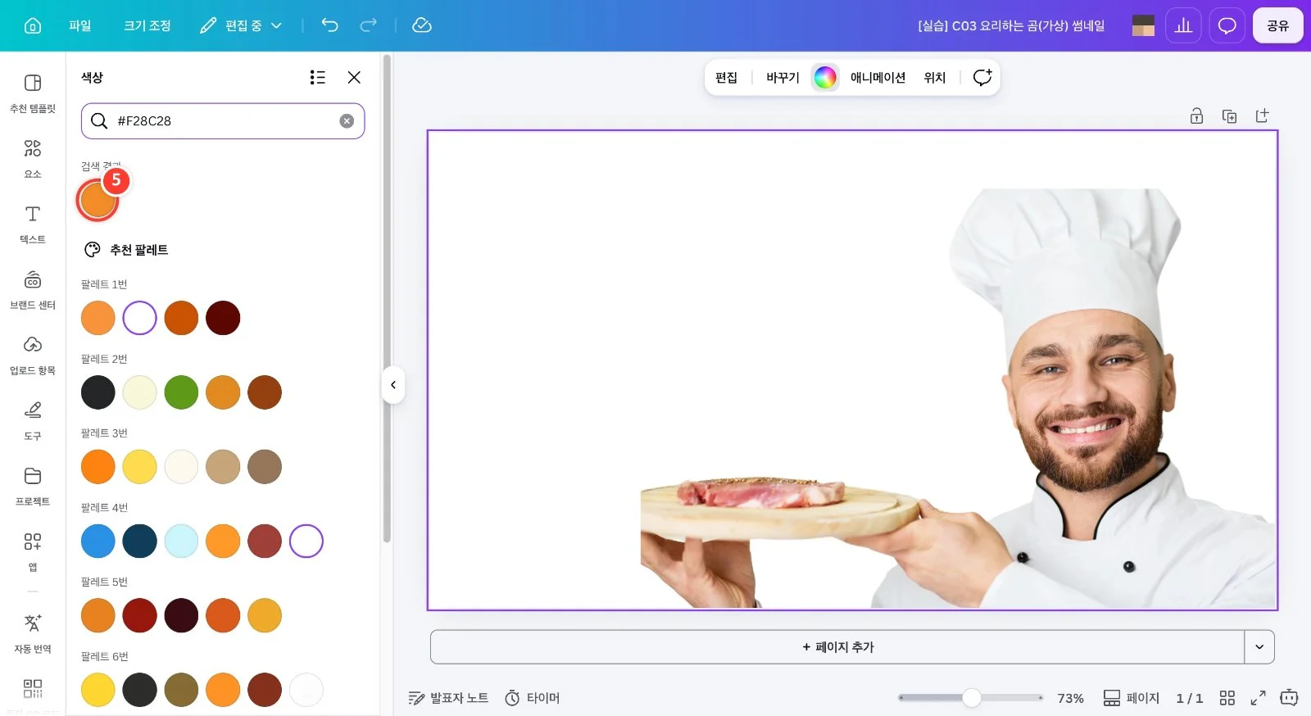Open the 브랜드 센터 panel
1311x716 pixels.
(33, 290)
